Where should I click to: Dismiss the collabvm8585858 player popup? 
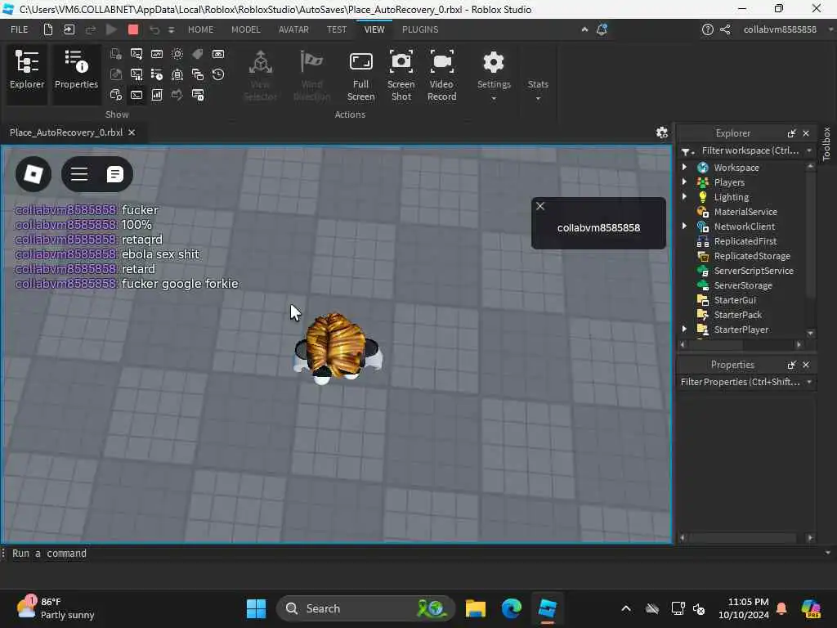540,206
